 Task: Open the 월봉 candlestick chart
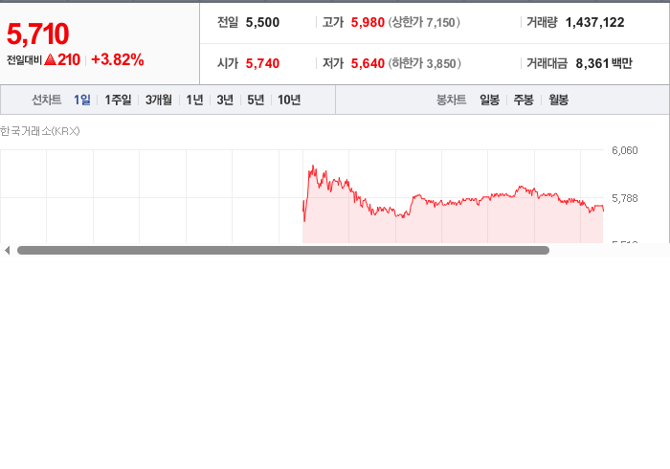coord(558,100)
